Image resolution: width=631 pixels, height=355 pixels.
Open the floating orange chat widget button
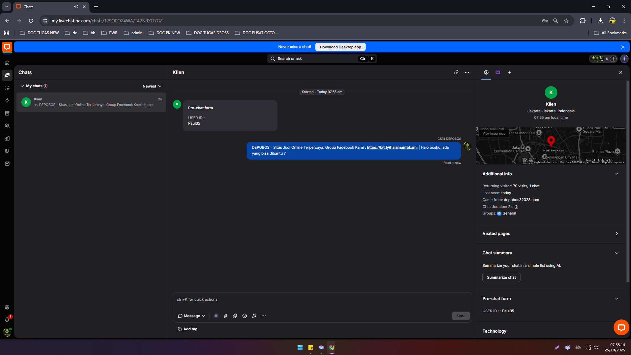tap(621, 327)
